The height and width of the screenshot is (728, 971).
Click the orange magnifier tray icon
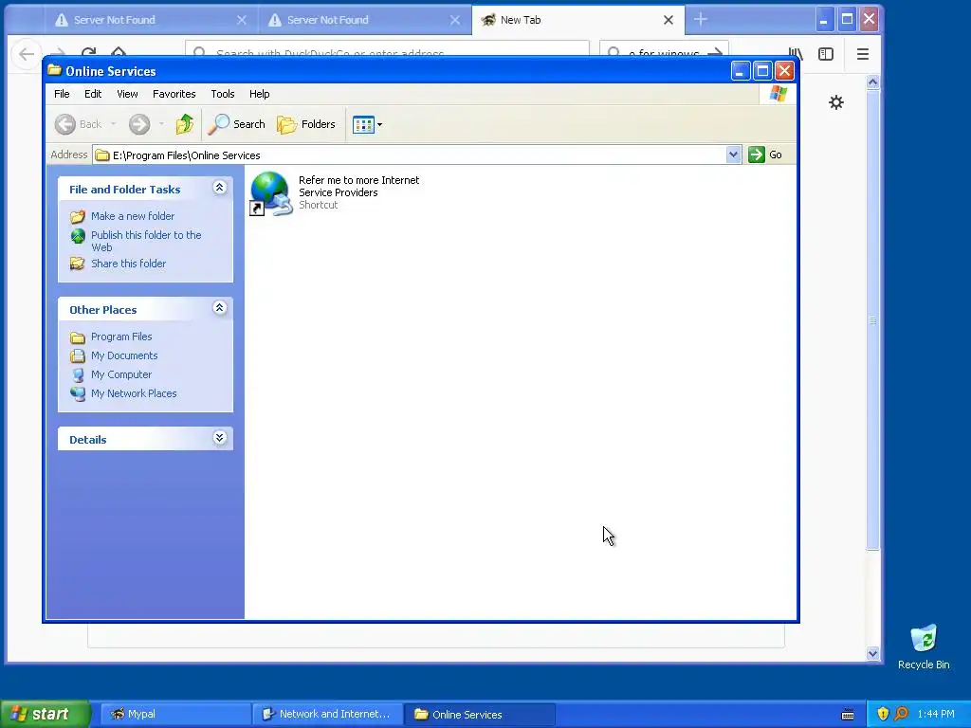pyautogui.click(x=901, y=714)
